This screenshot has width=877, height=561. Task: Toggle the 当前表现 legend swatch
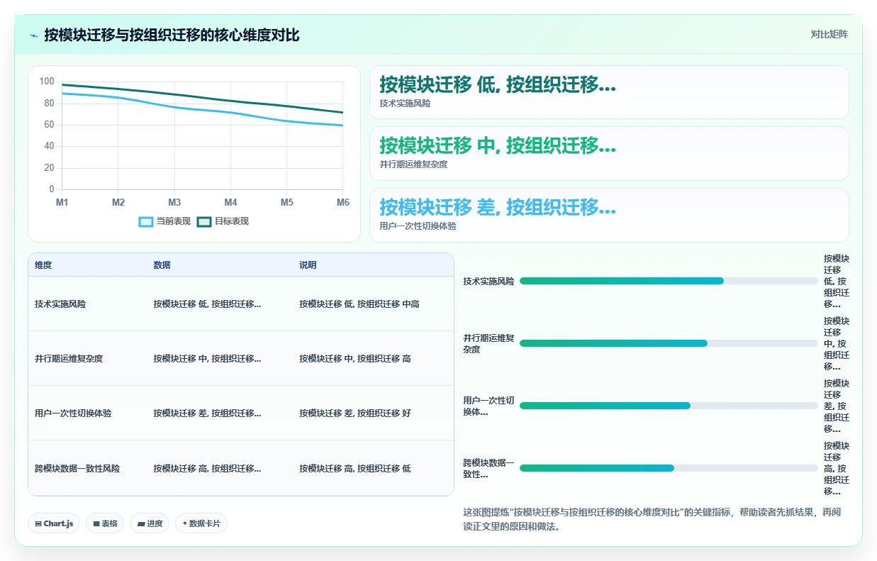(x=146, y=221)
